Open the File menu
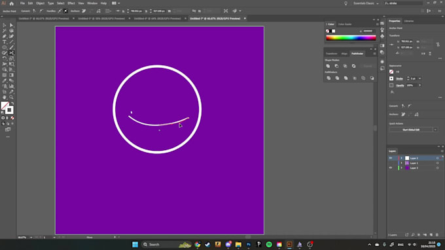This screenshot has height=250, width=445. coord(22,3)
